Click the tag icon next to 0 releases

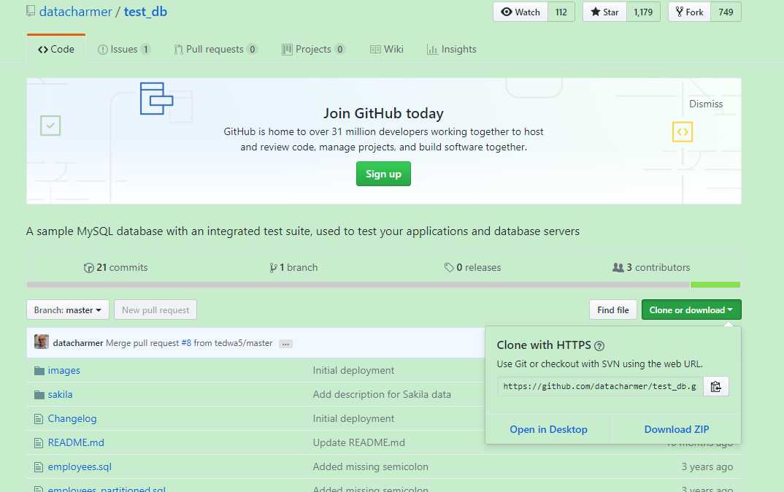pos(449,267)
